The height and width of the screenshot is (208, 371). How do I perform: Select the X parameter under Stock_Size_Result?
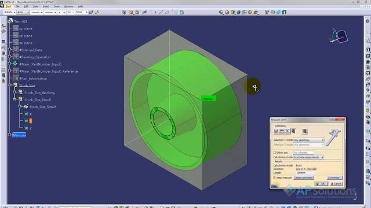[31, 114]
